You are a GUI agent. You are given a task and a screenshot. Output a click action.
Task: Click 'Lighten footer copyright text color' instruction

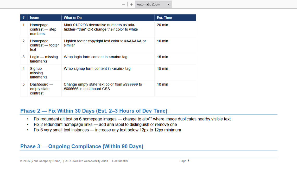click(105, 43)
